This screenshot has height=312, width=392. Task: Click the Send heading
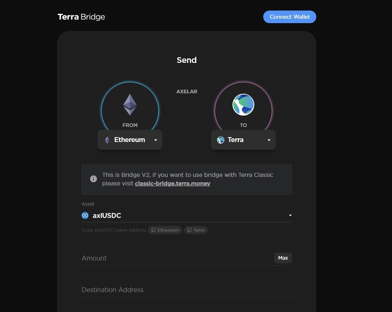coord(187,60)
